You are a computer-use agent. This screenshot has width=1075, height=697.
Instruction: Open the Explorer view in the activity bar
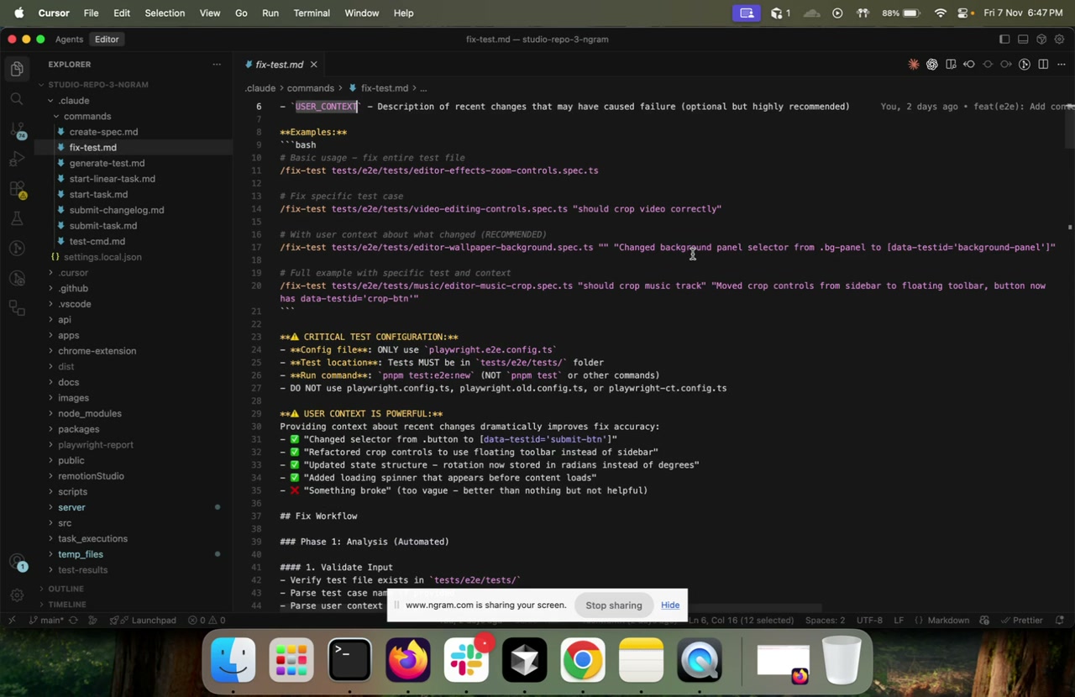point(17,69)
